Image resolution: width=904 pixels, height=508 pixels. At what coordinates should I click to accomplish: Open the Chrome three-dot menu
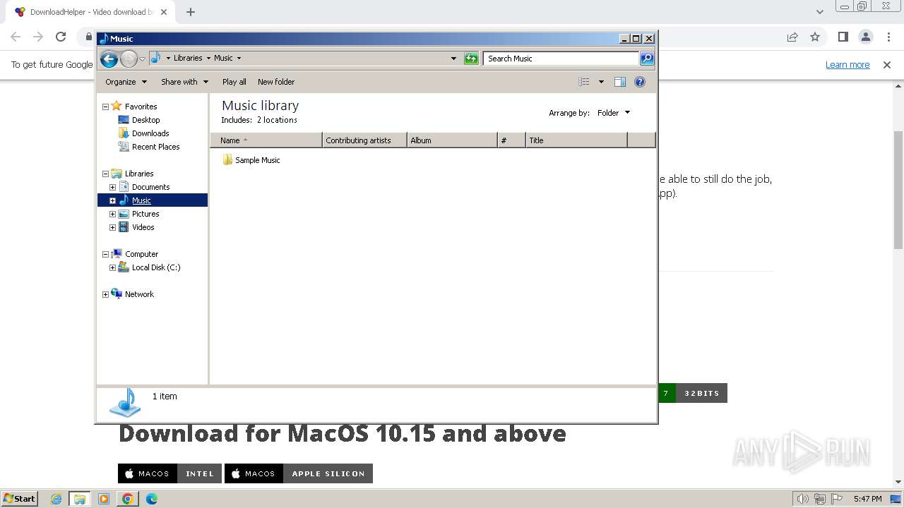(888, 37)
